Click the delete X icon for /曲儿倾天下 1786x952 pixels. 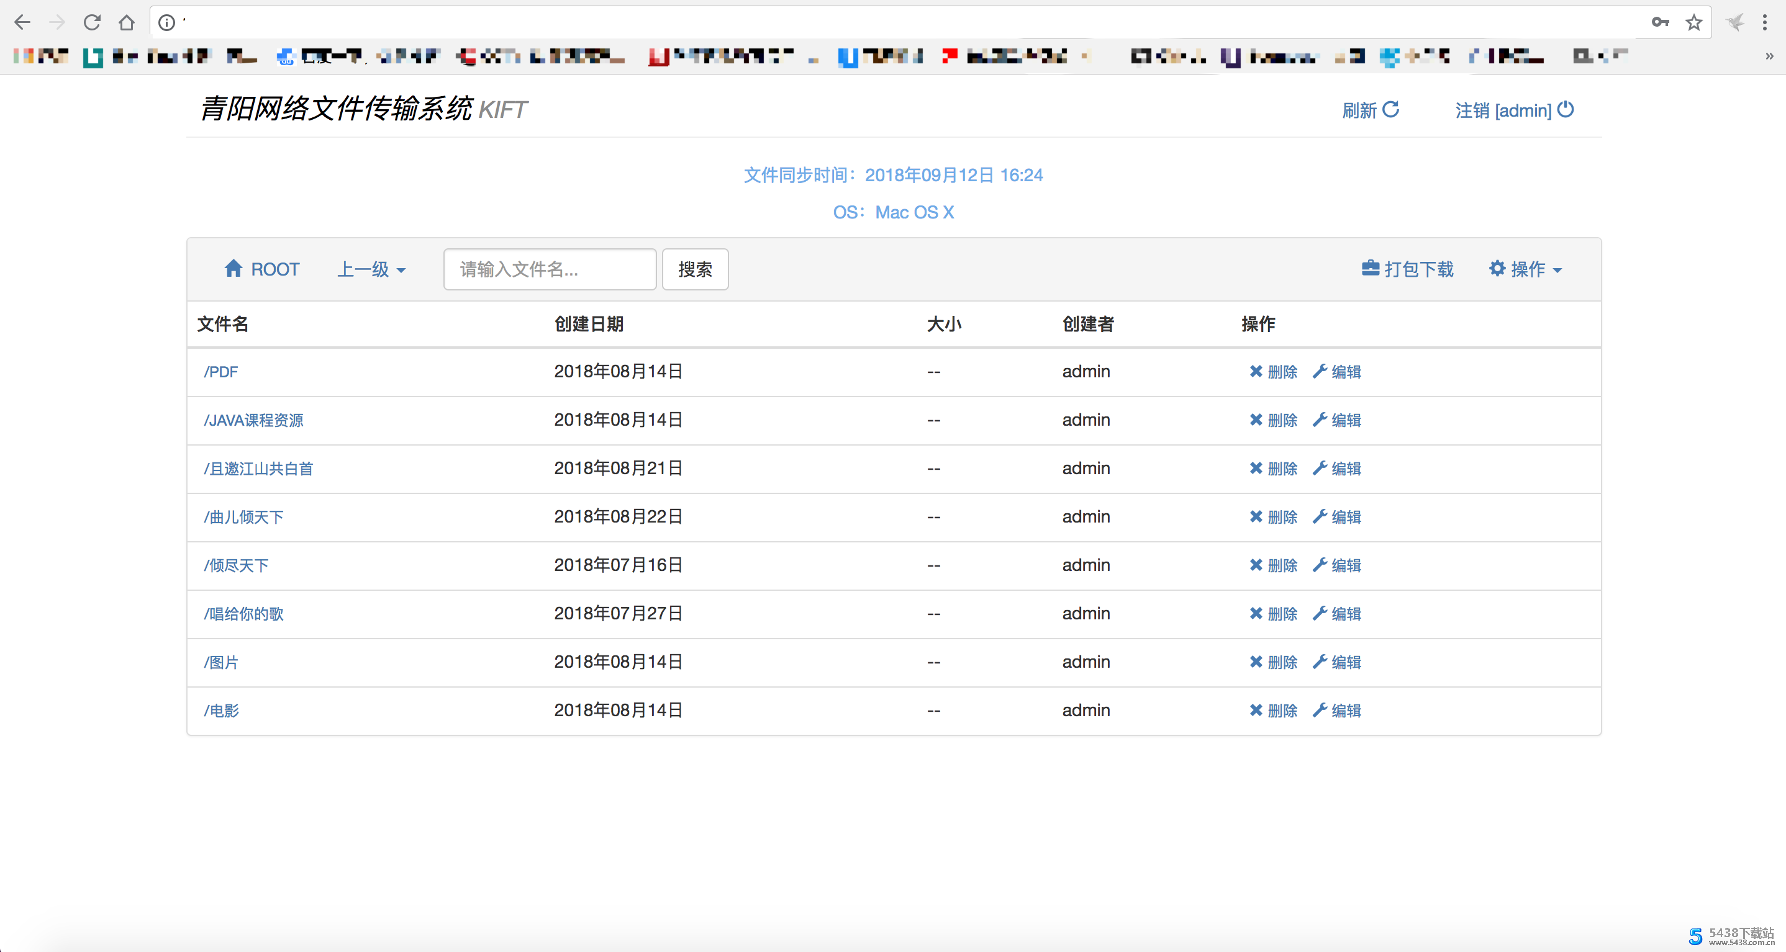click(1255, 517)
